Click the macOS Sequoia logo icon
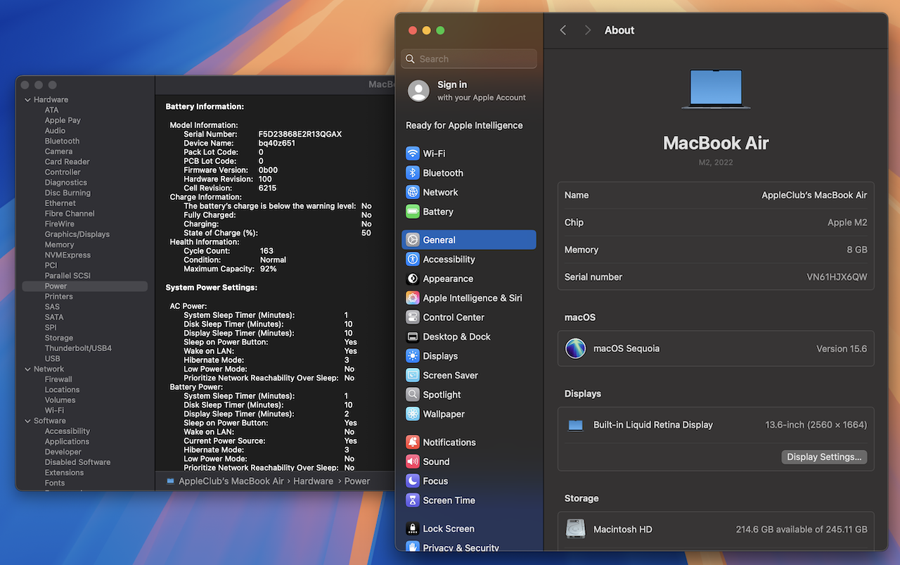This screenshot has height=565, width=900. click(576, 348)
